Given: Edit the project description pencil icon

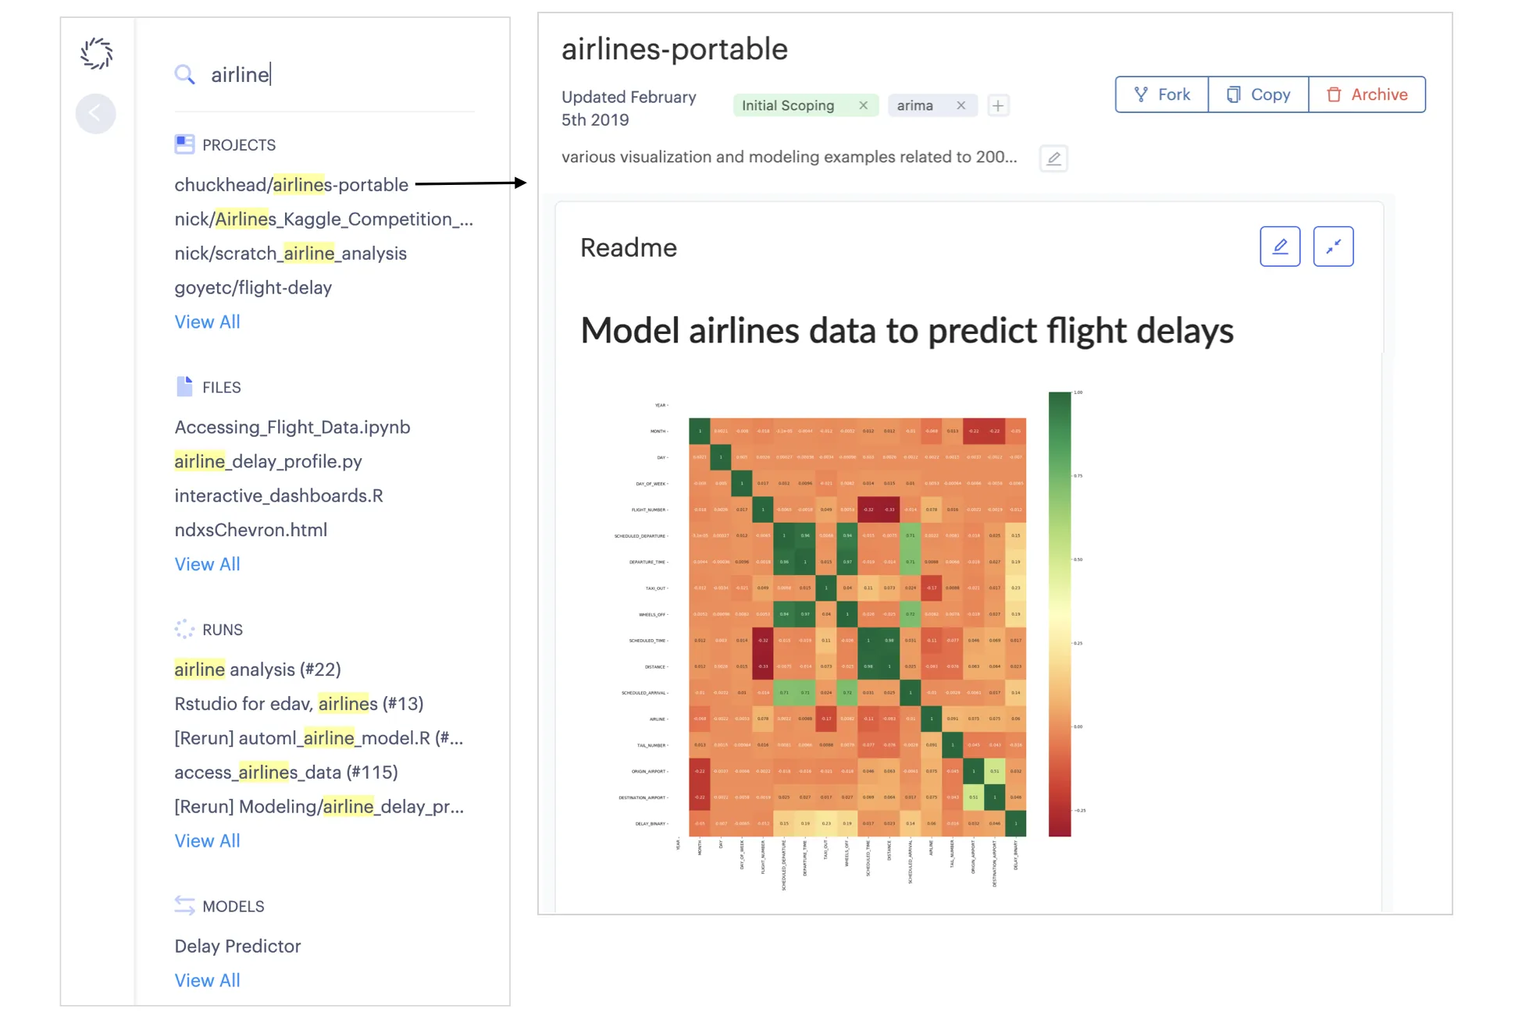Looking at the screenshot, I should point(1053,158).
